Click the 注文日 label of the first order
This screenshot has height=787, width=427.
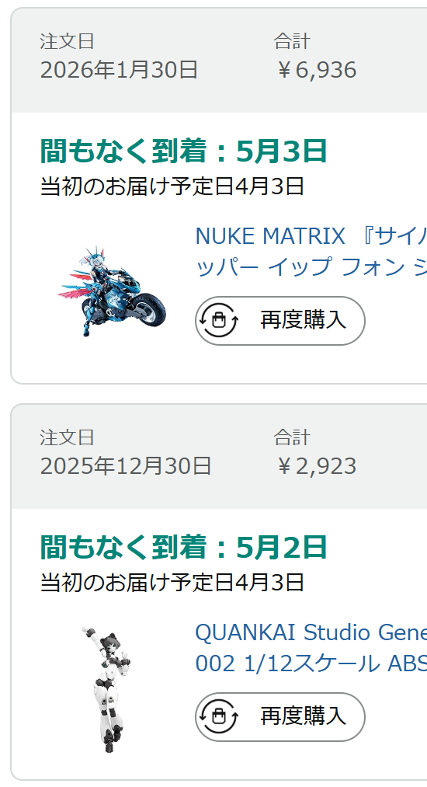coord(68,41)
